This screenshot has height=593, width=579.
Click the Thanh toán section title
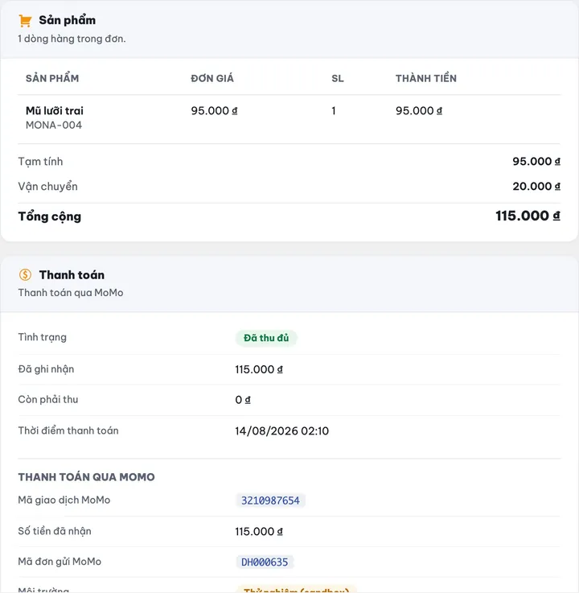[72, 274]
